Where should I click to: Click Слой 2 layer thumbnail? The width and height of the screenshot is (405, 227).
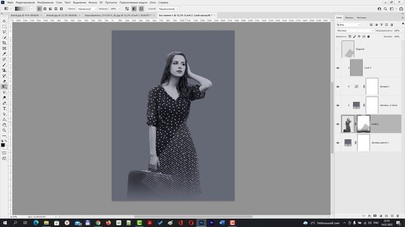(x=356, y=67)
